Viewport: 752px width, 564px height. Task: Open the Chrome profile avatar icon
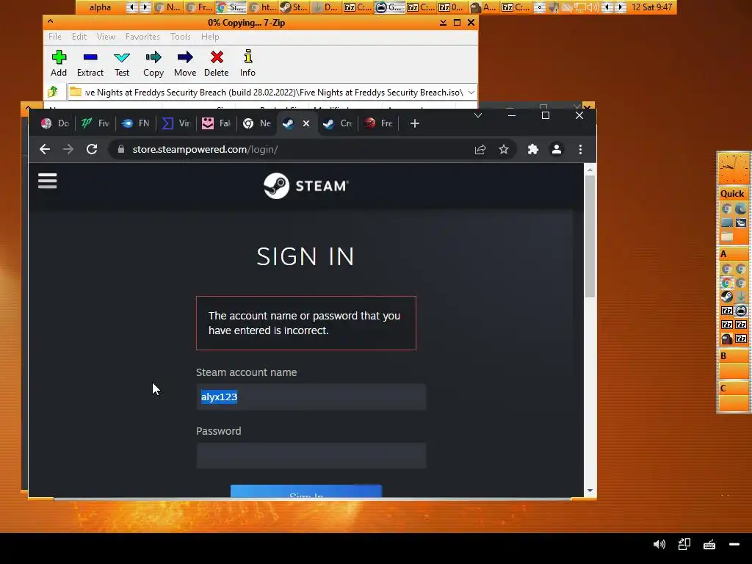point(557,149)
